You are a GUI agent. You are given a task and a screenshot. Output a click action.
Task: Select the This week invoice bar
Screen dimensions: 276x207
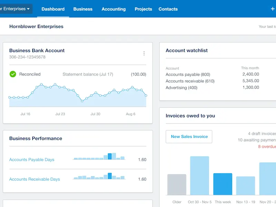pos(223,184)
